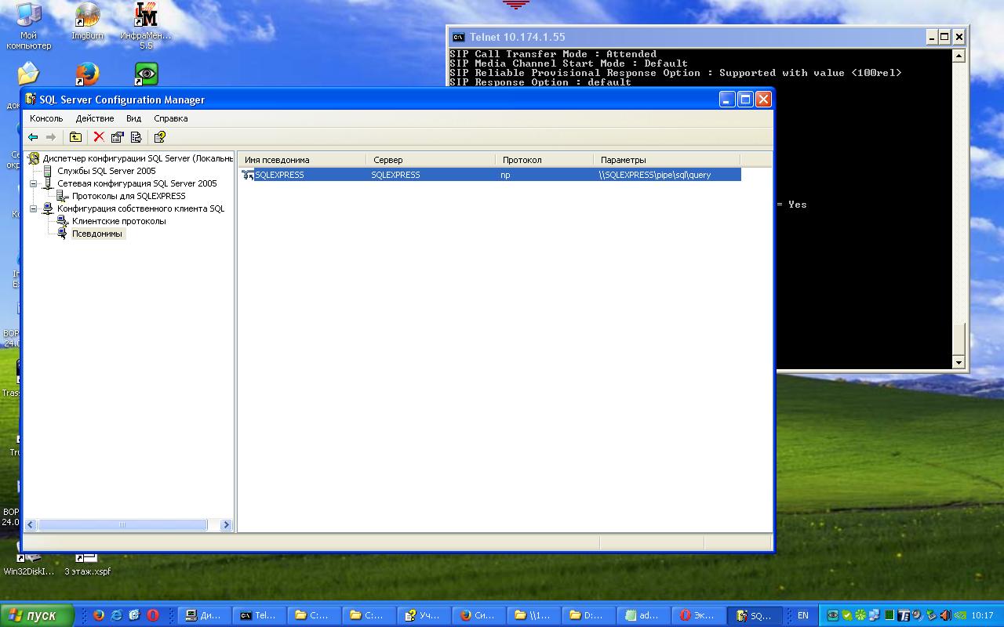Screen dimensions: 1004x627
Task: Select Клиентские протоколы in tree
Action: (x=118, y=221)
